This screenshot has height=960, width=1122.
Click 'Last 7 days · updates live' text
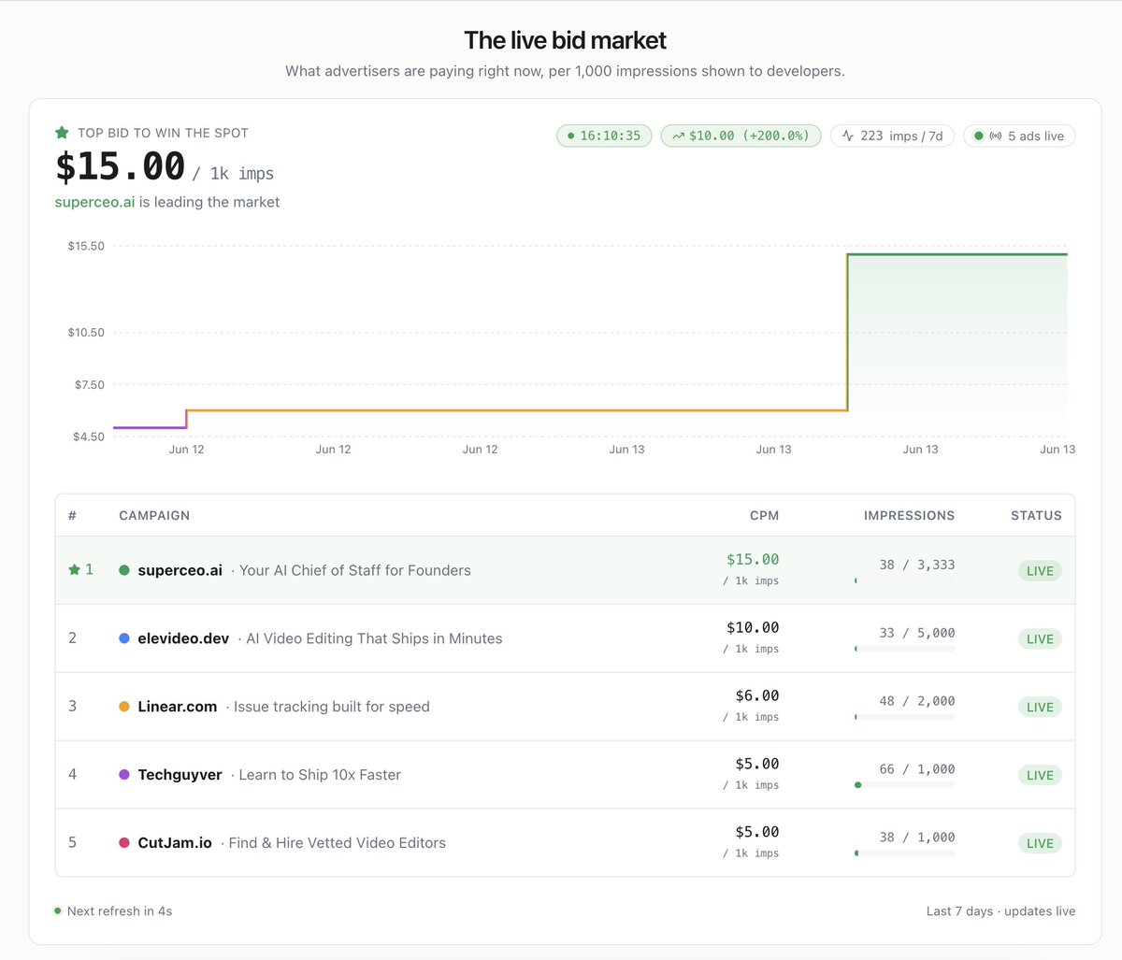1000,910
